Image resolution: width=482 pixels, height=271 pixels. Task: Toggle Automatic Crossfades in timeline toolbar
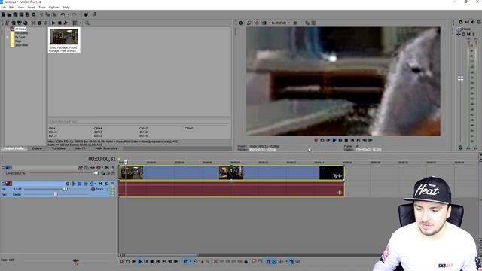(x=274, y=261)
